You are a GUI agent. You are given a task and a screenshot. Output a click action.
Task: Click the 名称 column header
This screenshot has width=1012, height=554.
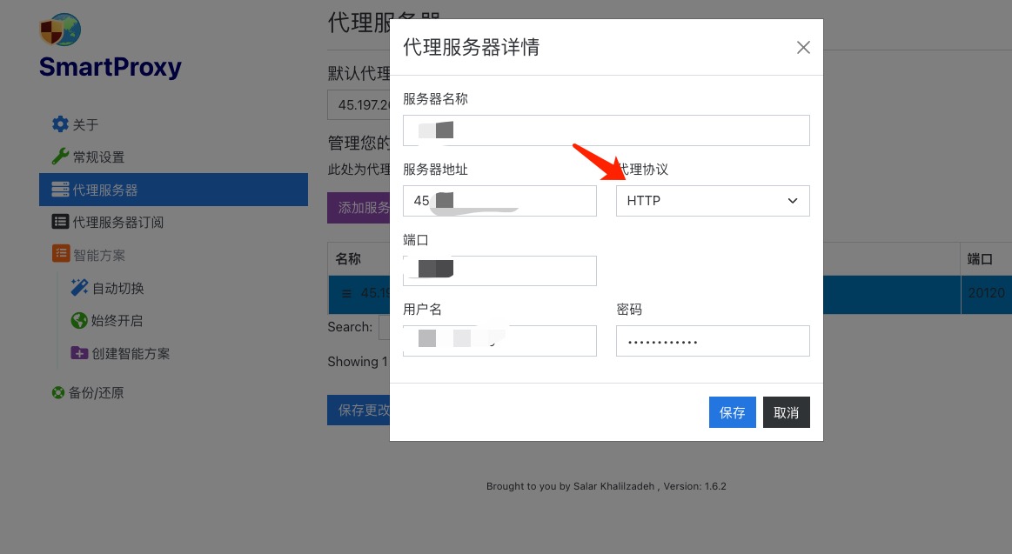348,258
